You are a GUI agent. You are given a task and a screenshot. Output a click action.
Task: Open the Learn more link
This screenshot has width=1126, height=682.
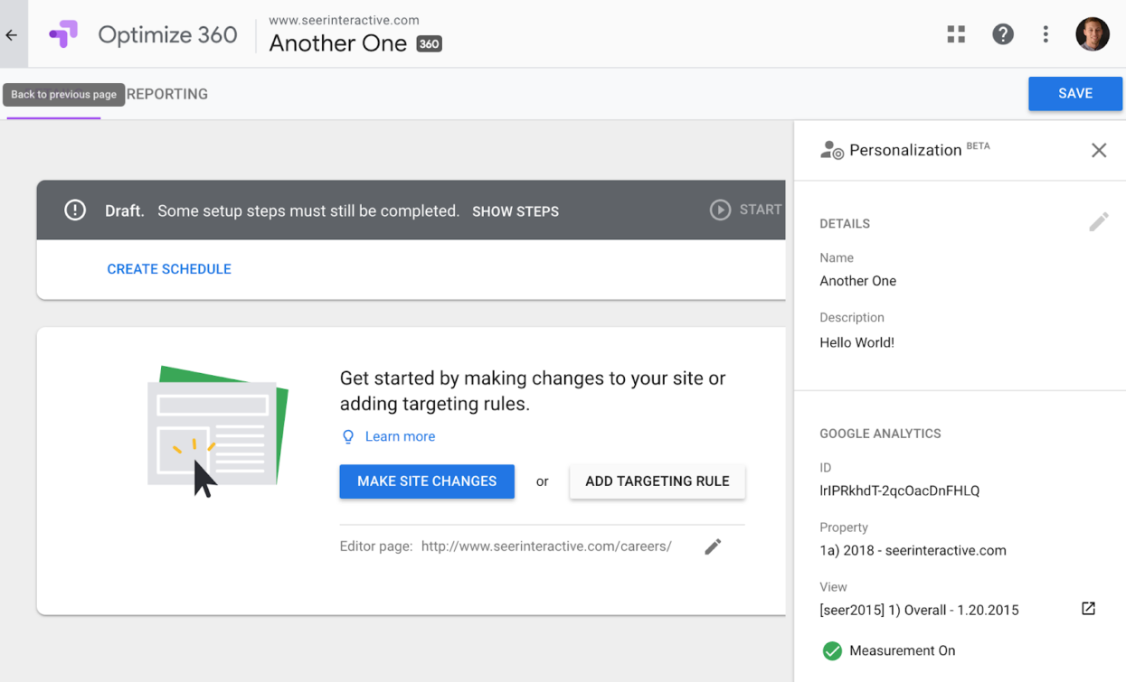point(400,436)
